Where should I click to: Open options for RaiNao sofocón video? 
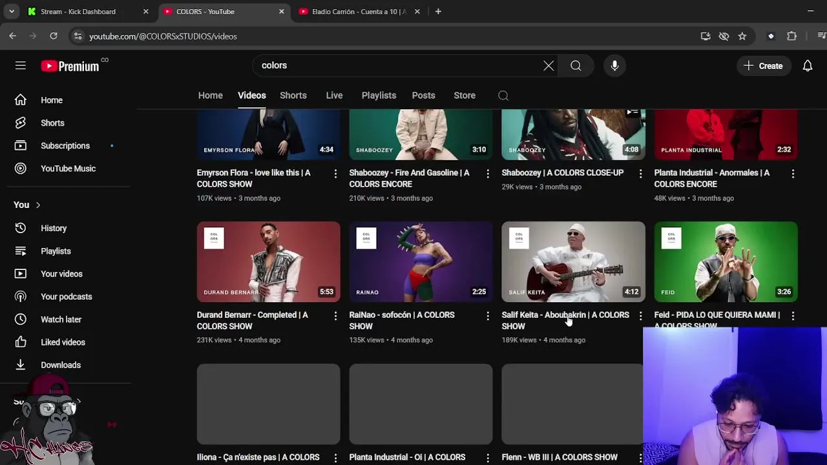[x=488, y=315]
